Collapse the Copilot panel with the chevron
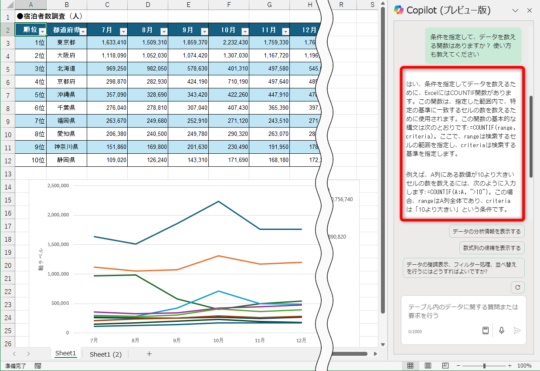 click(515, 10)
